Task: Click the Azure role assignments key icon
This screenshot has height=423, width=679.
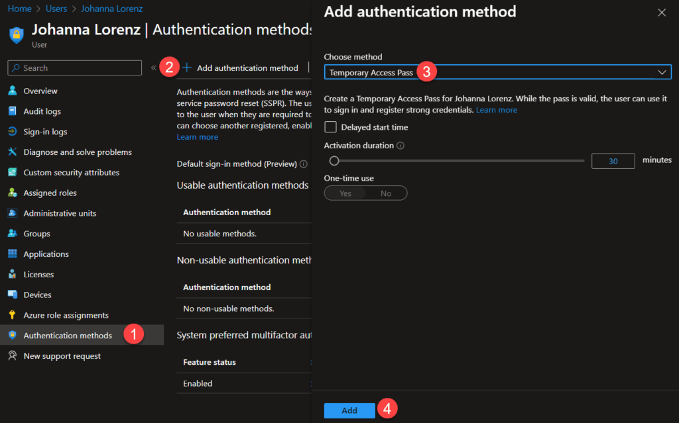Action: (x=12, y=315)
